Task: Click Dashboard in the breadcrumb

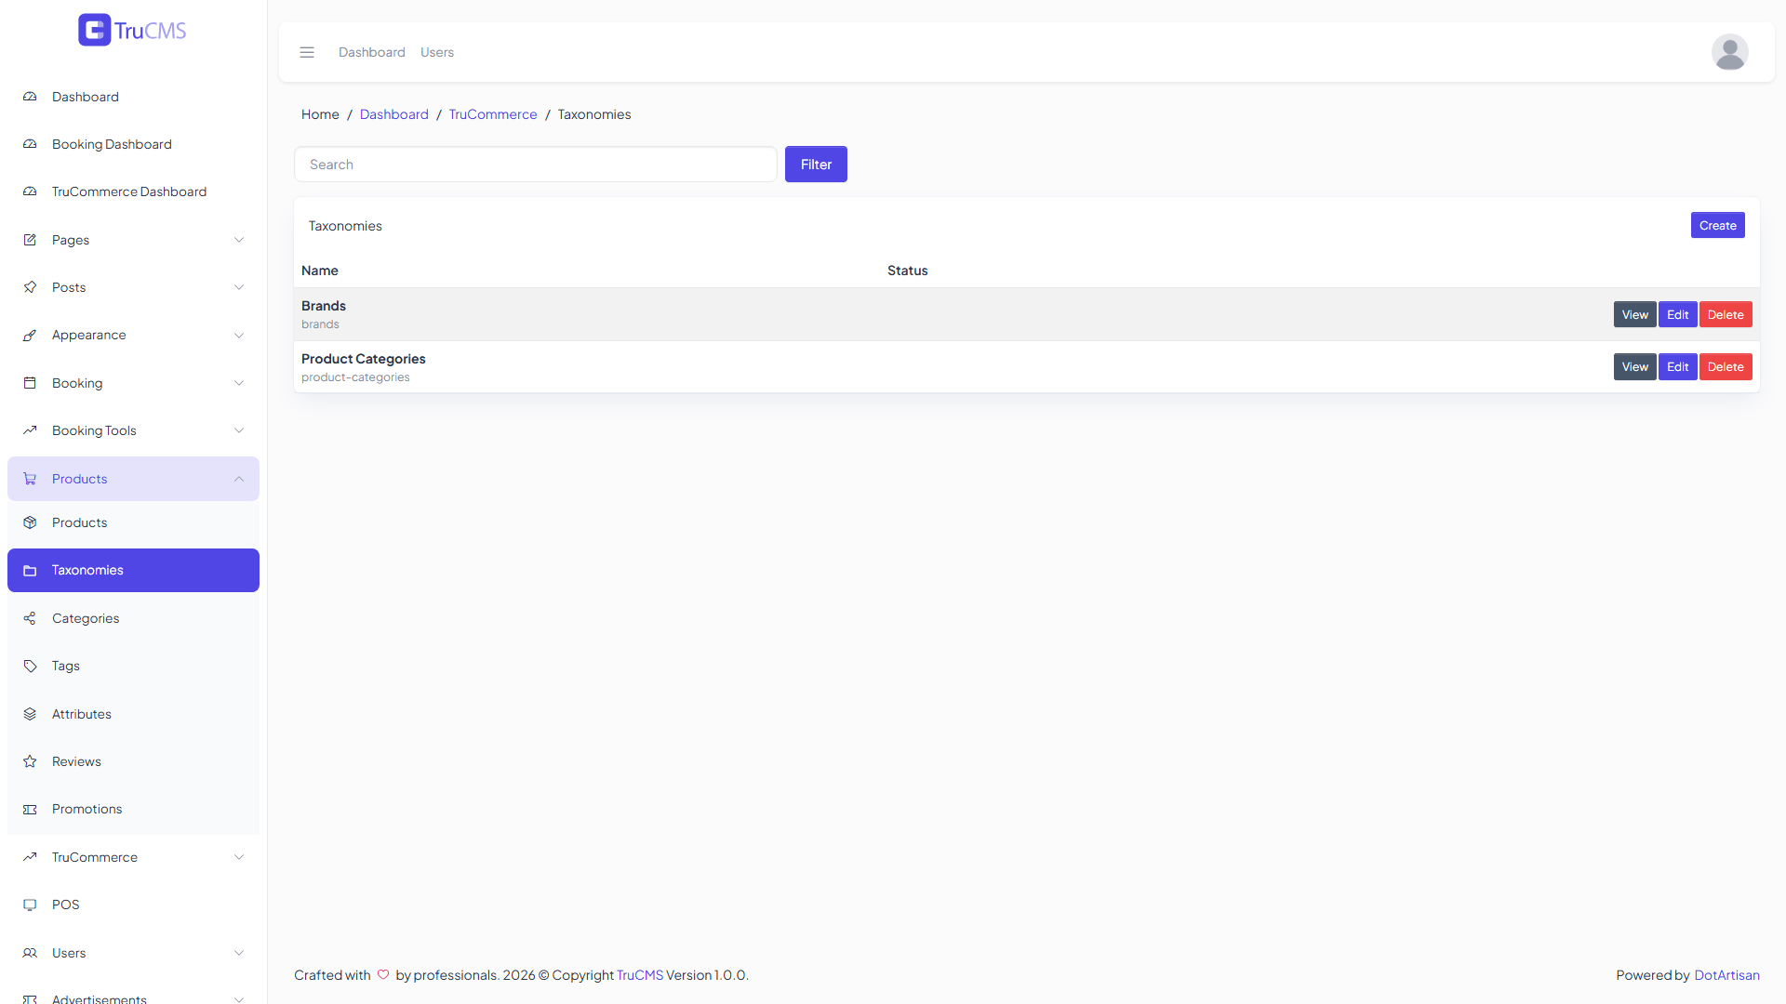Action: pyautogui.click(x=394, y=114)
